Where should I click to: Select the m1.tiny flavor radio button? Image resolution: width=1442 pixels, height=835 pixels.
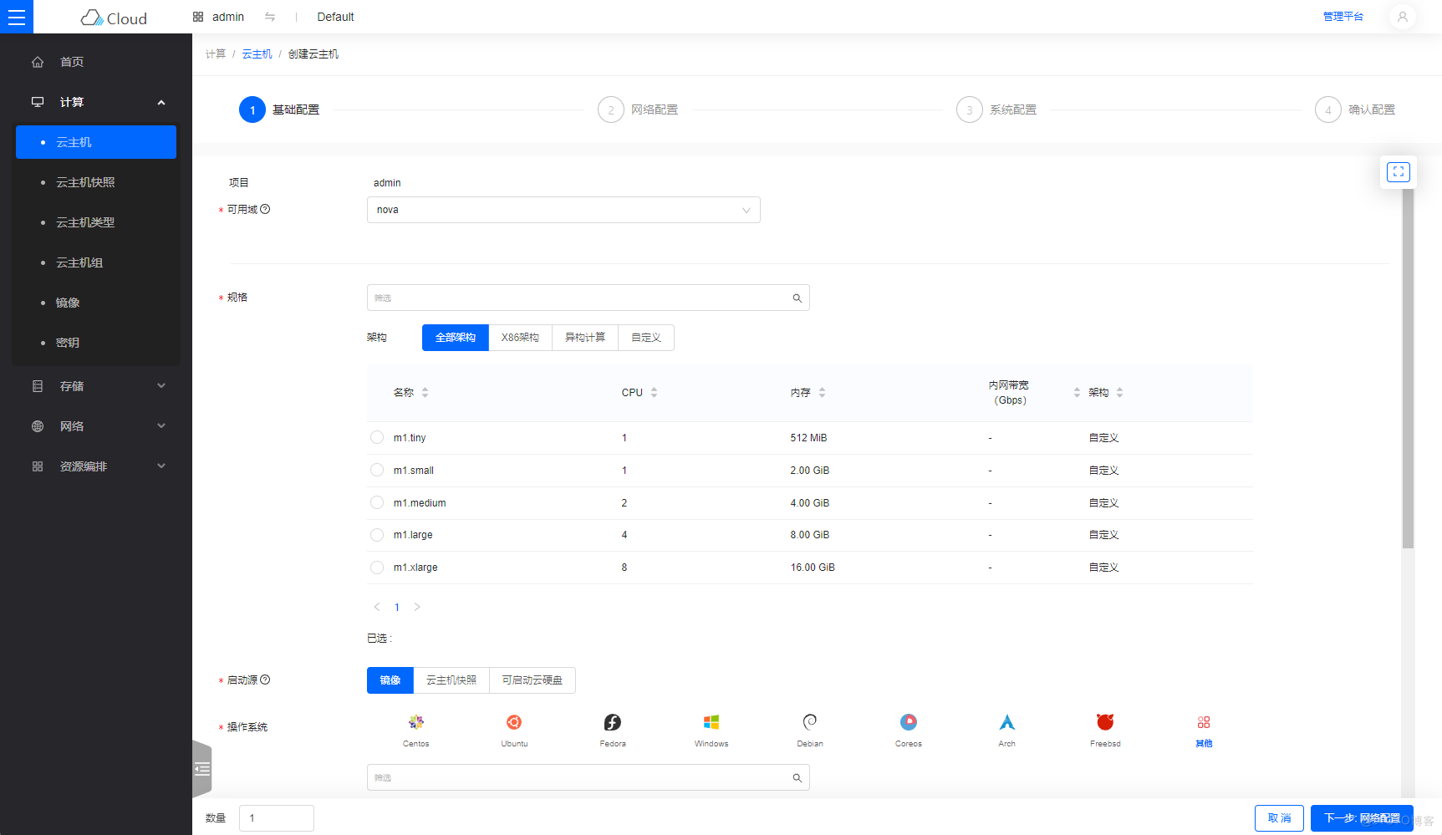point(377,437)
